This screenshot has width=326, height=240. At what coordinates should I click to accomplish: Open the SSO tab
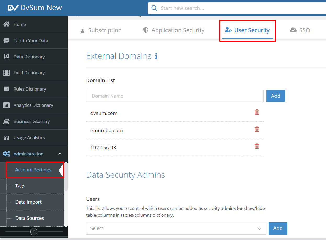[300, 30]
